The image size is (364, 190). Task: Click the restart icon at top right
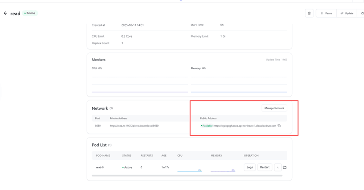(362, 14)
